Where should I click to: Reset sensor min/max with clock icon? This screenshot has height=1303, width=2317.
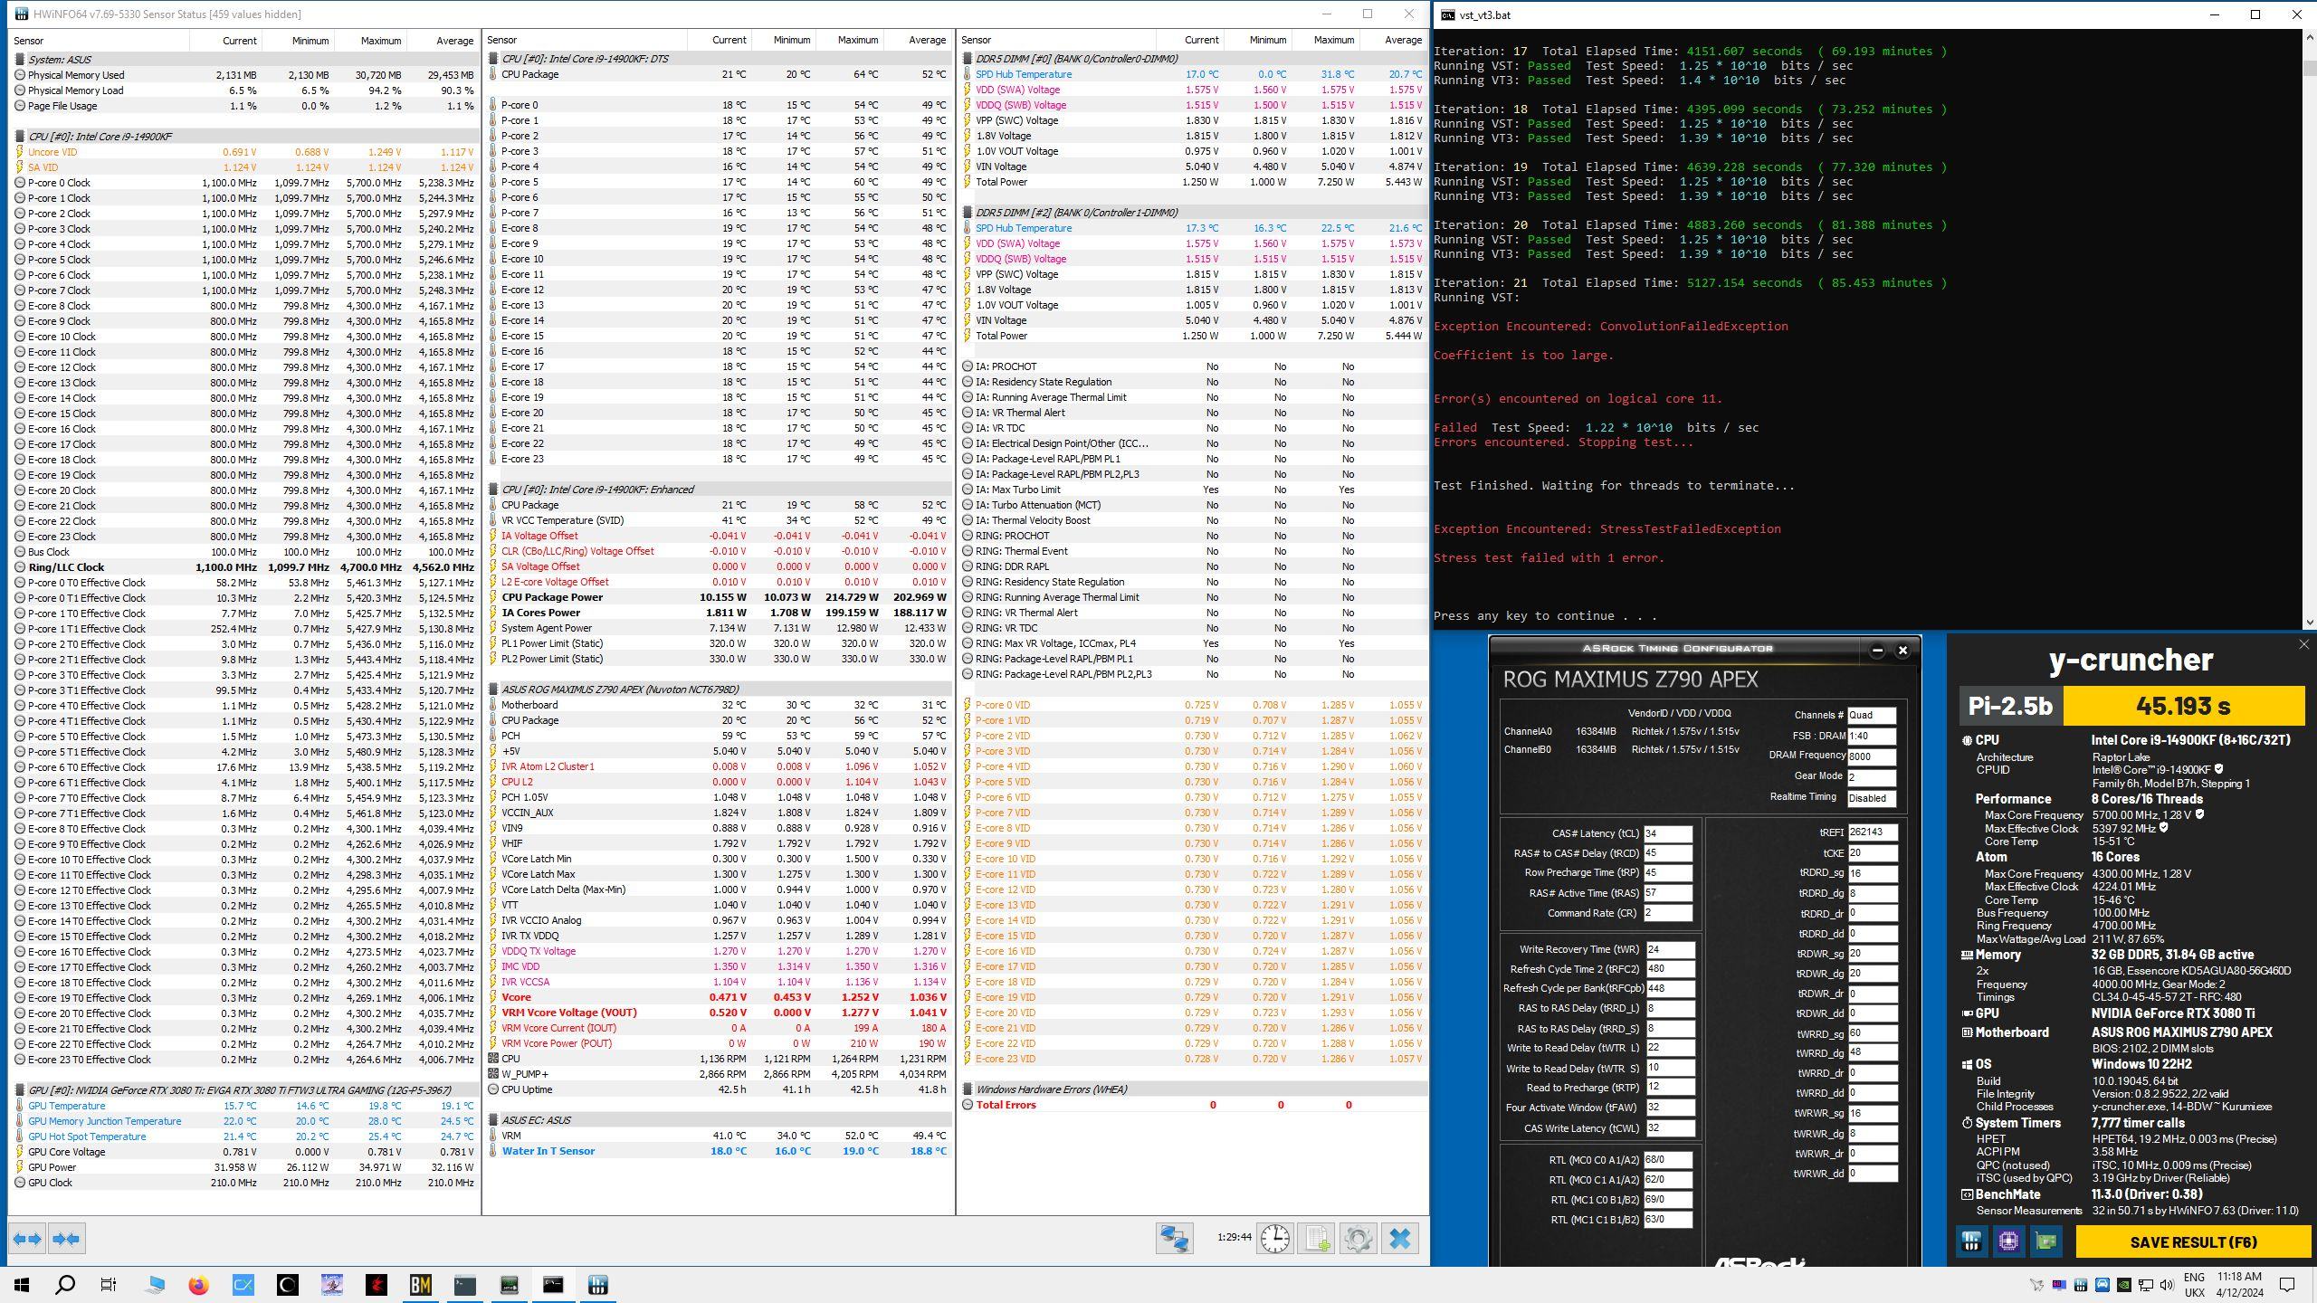pyautogui.click(x=1274, y=1239)
